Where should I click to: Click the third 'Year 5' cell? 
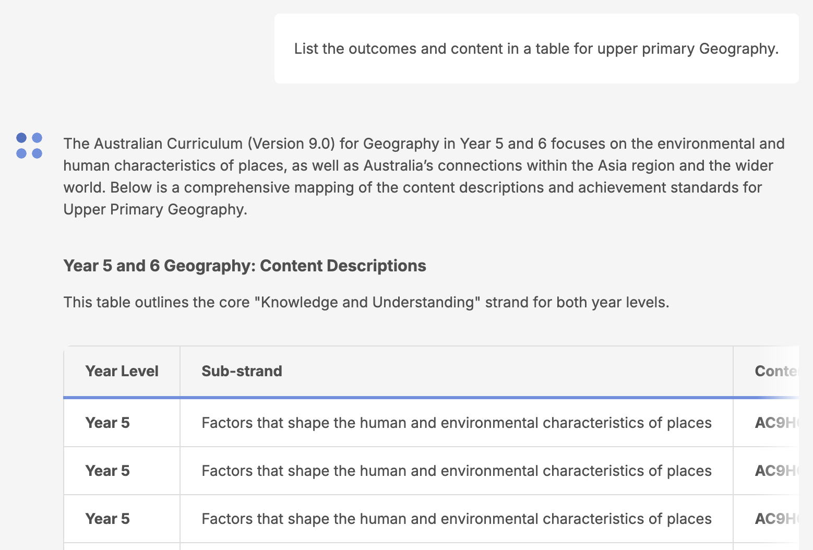click(x=107, y=519)
